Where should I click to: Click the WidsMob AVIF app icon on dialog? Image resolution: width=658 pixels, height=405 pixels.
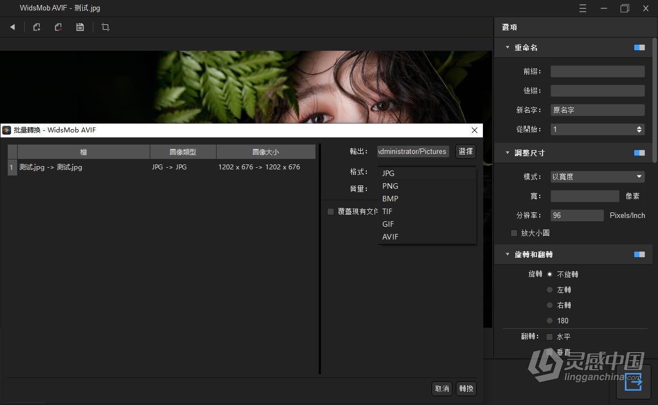[6, 130]
